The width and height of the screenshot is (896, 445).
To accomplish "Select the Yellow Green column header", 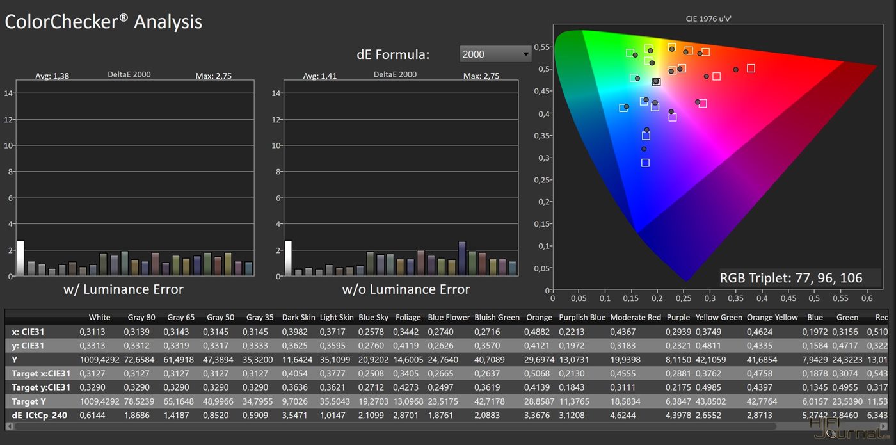I will pos(719,317).
